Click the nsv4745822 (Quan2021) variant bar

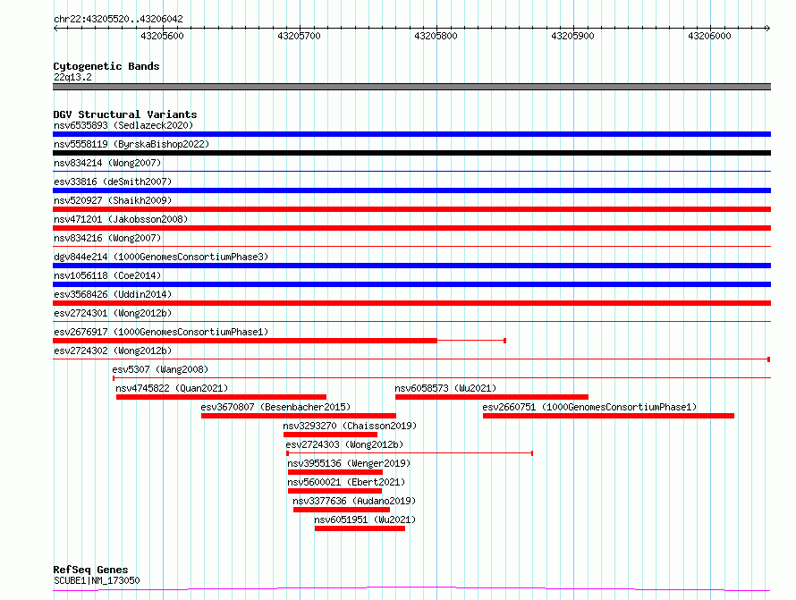click(221, 397)
